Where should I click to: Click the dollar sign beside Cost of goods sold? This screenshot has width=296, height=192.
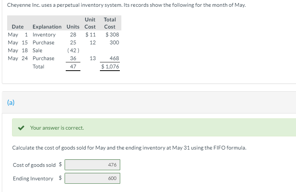click(x=60, y=165)
